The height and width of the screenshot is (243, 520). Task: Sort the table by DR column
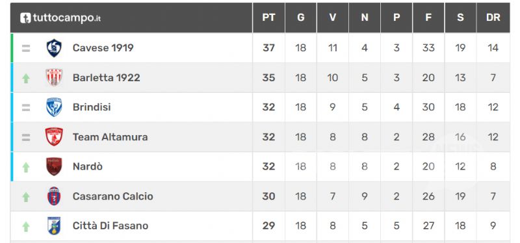(x=493, y=18)
